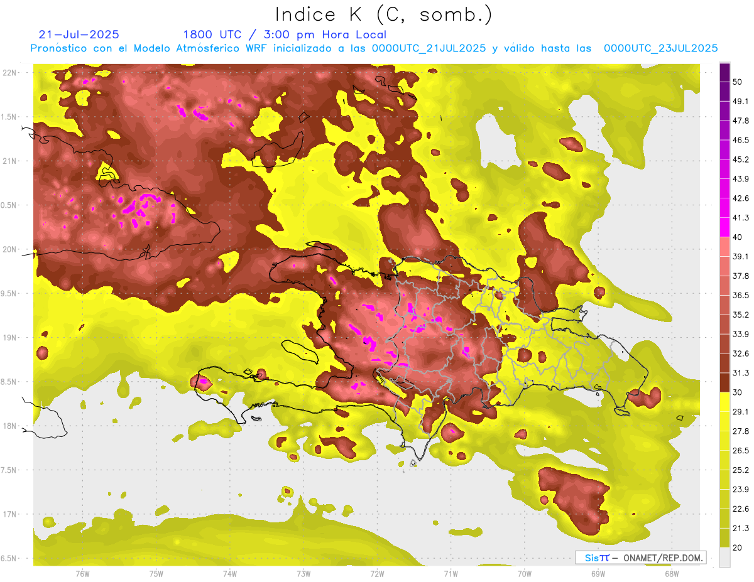The width and height of the screenshot is (754, 582).
Task: Pick the light gray swatch below 20
Action: tap(724, 558)
